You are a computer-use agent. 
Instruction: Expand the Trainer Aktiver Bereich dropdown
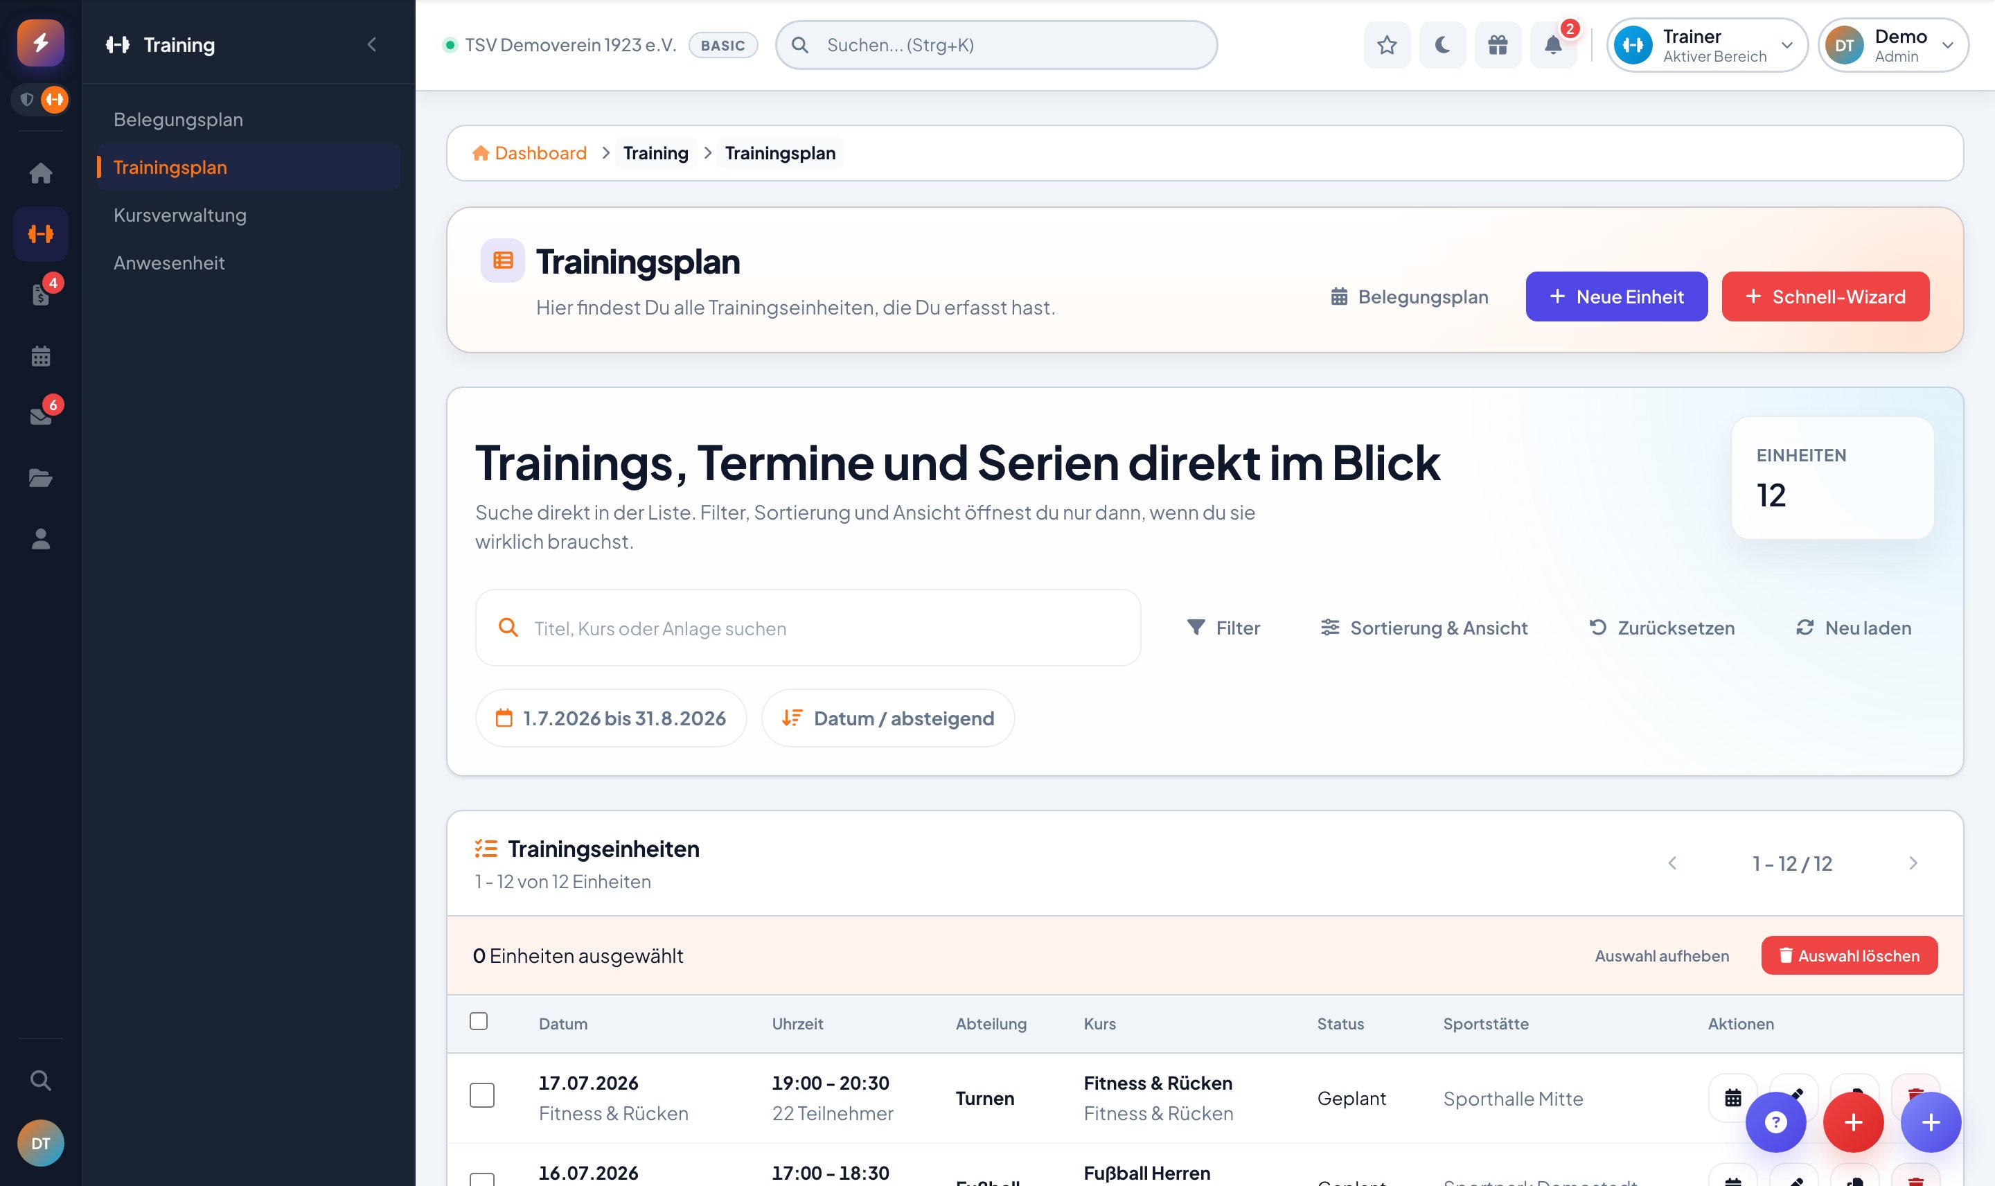[1707, 45]
